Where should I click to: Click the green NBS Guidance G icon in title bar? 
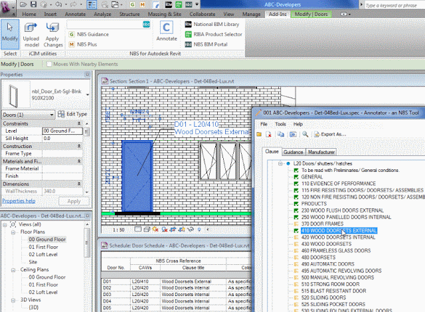(x=132, y=5)
